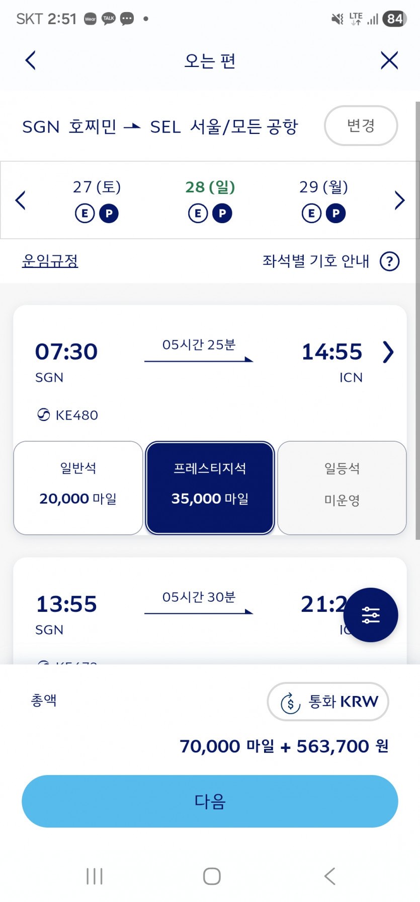Open the seat symbol guide help icon

coord(389,261)
